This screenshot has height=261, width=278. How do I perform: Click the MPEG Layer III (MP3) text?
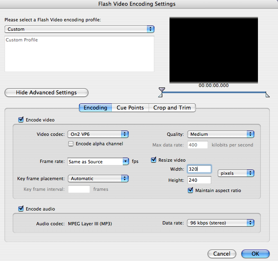pyautogui.click(x=90, y=224)
